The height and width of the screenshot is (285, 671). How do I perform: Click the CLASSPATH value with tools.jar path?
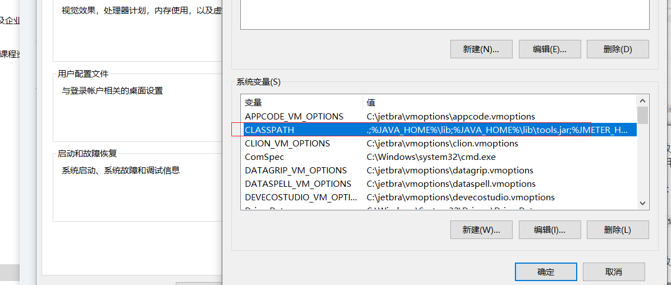(x=496, y=130)
